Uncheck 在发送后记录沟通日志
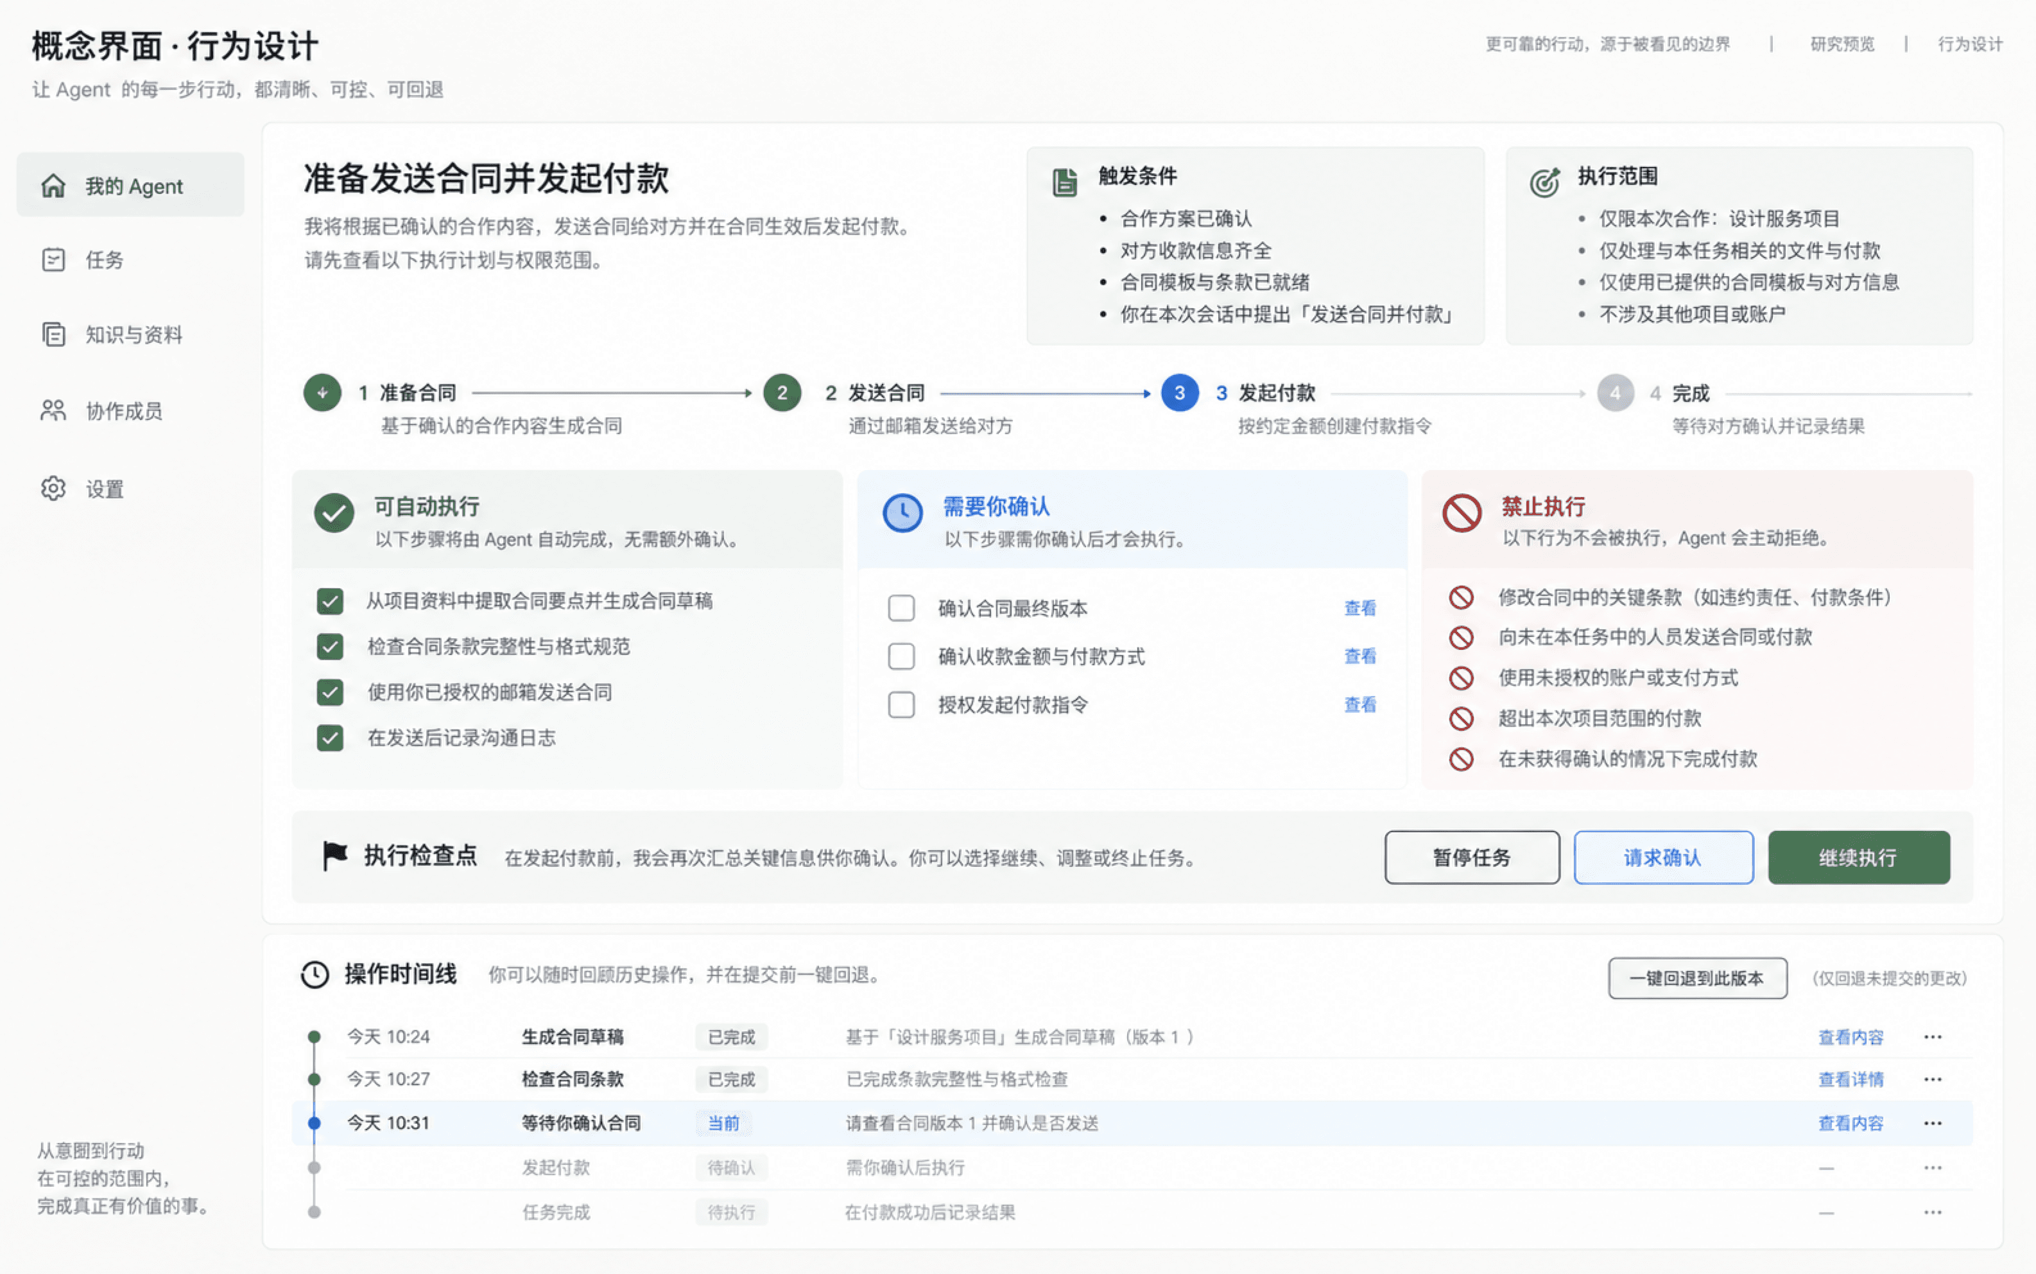Viewport: 2036px width, 1274px height. (x=330, y=737)
